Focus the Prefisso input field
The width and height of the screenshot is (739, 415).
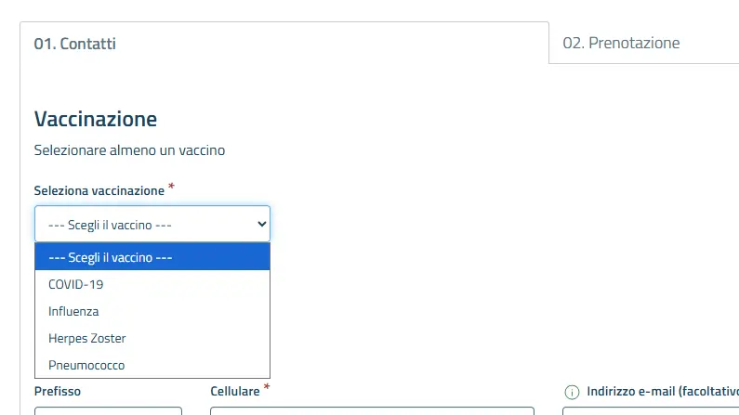click(x=108, y=409)
